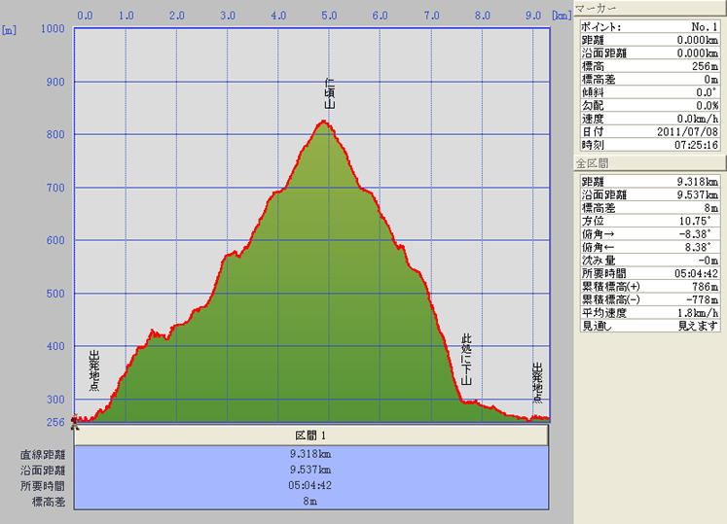Select the 全区間 距離 9.318km row

[649, 182]
